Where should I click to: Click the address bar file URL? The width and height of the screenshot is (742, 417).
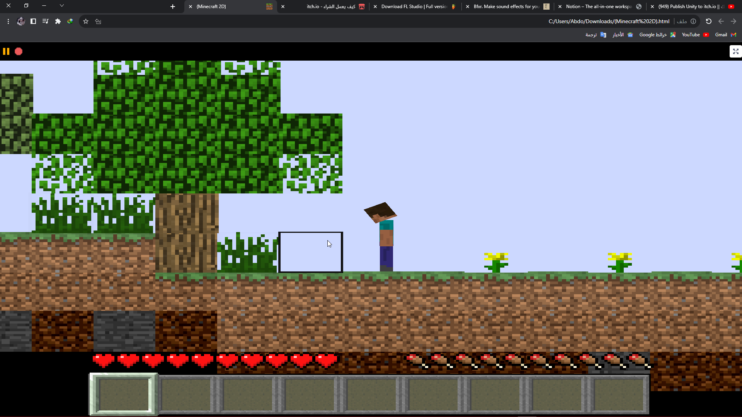609,21
